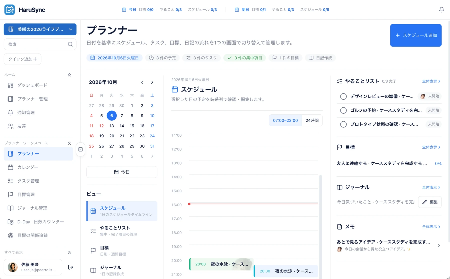Select 目標 view in ビュー list
The height and width of the screenshot is (279, 450).
[122, 251]
